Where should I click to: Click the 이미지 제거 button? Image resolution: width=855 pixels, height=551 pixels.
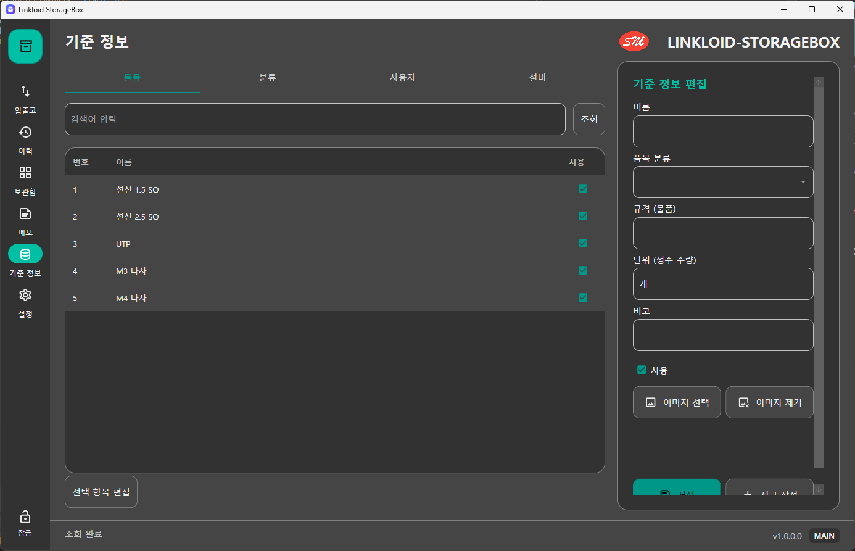tap(769, 402)
